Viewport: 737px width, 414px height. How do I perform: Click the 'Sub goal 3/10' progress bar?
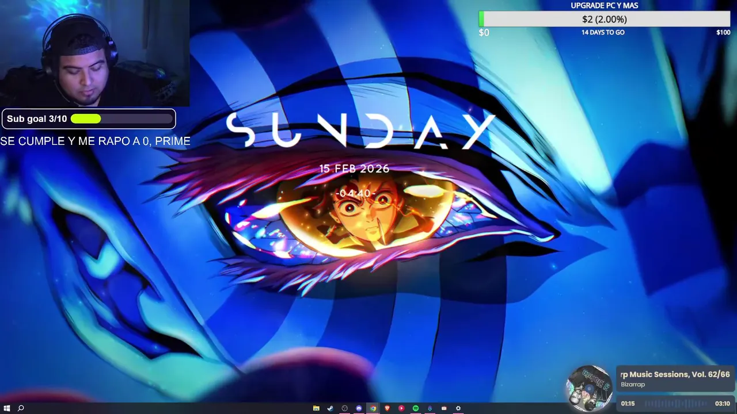pos(121,119)
